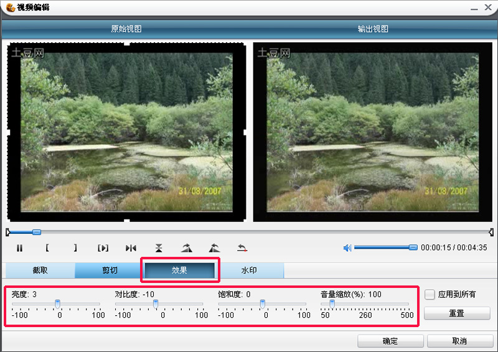Click the 饱和度 slider handle
Image resolution: width=498 pixels, height=352 pixels.
tap(263, 304)
